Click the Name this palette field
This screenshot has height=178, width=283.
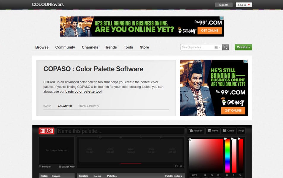tap(120, 131)
